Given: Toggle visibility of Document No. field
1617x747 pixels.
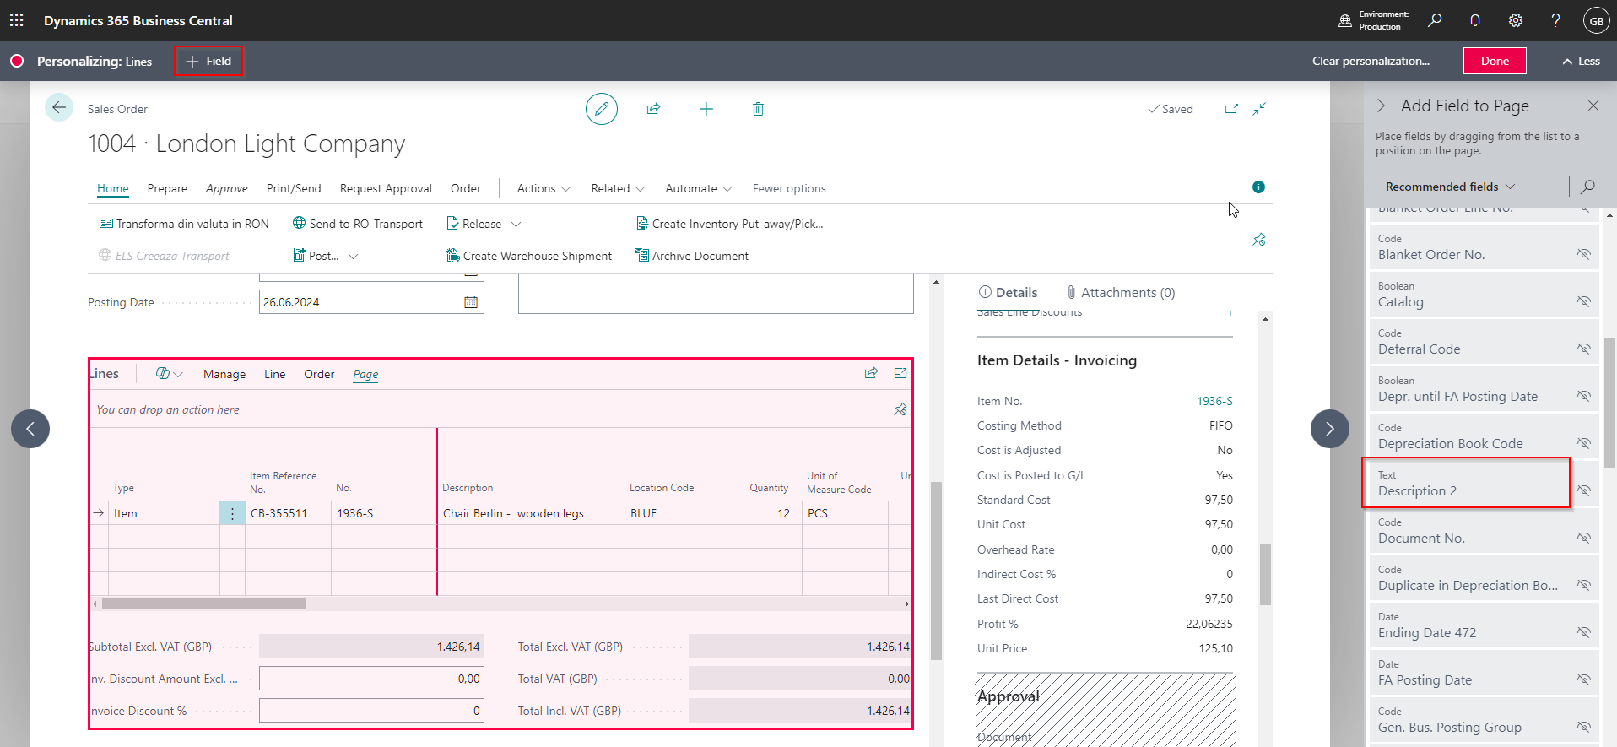Looking at the screenshot, I should point(1583,538).
